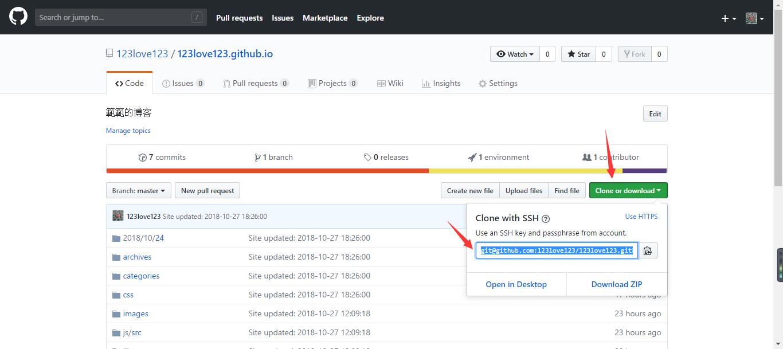783x349 pixels.
Task: Star the repository
Action: [x=578, y=54]
